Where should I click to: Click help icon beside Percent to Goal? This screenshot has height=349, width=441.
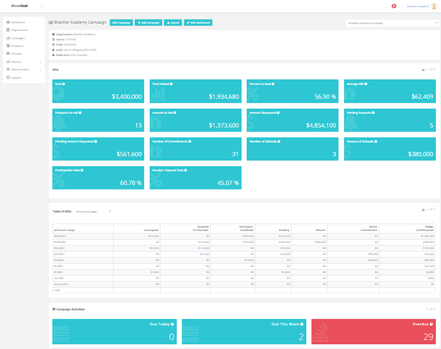(273, 84)
